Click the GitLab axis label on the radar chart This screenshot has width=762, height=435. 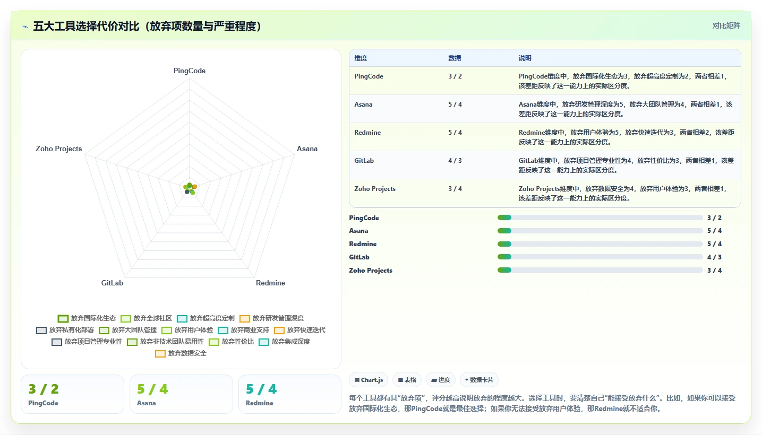(112, 283)
